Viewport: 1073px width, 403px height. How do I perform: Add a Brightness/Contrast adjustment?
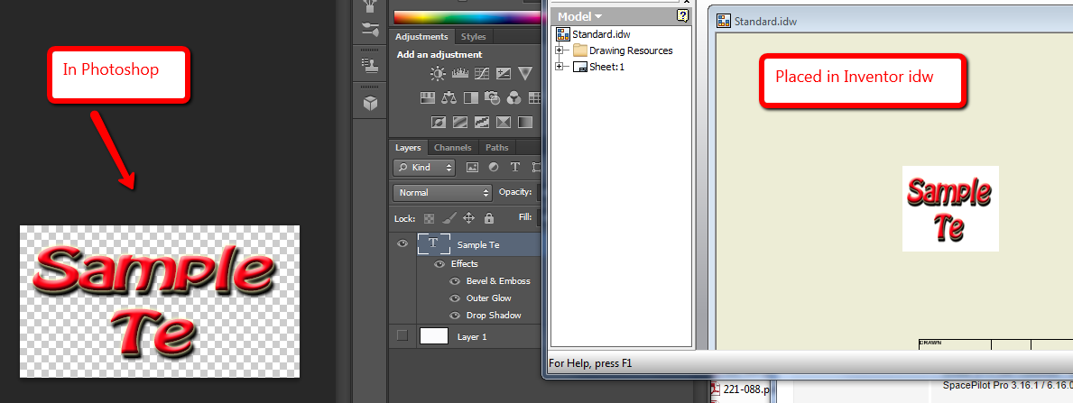click(438, 73)
